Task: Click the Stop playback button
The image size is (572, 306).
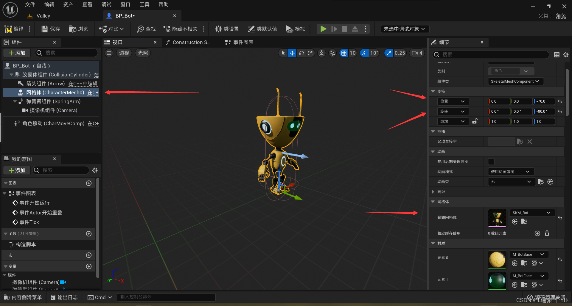Action: (x=344, y=29)
